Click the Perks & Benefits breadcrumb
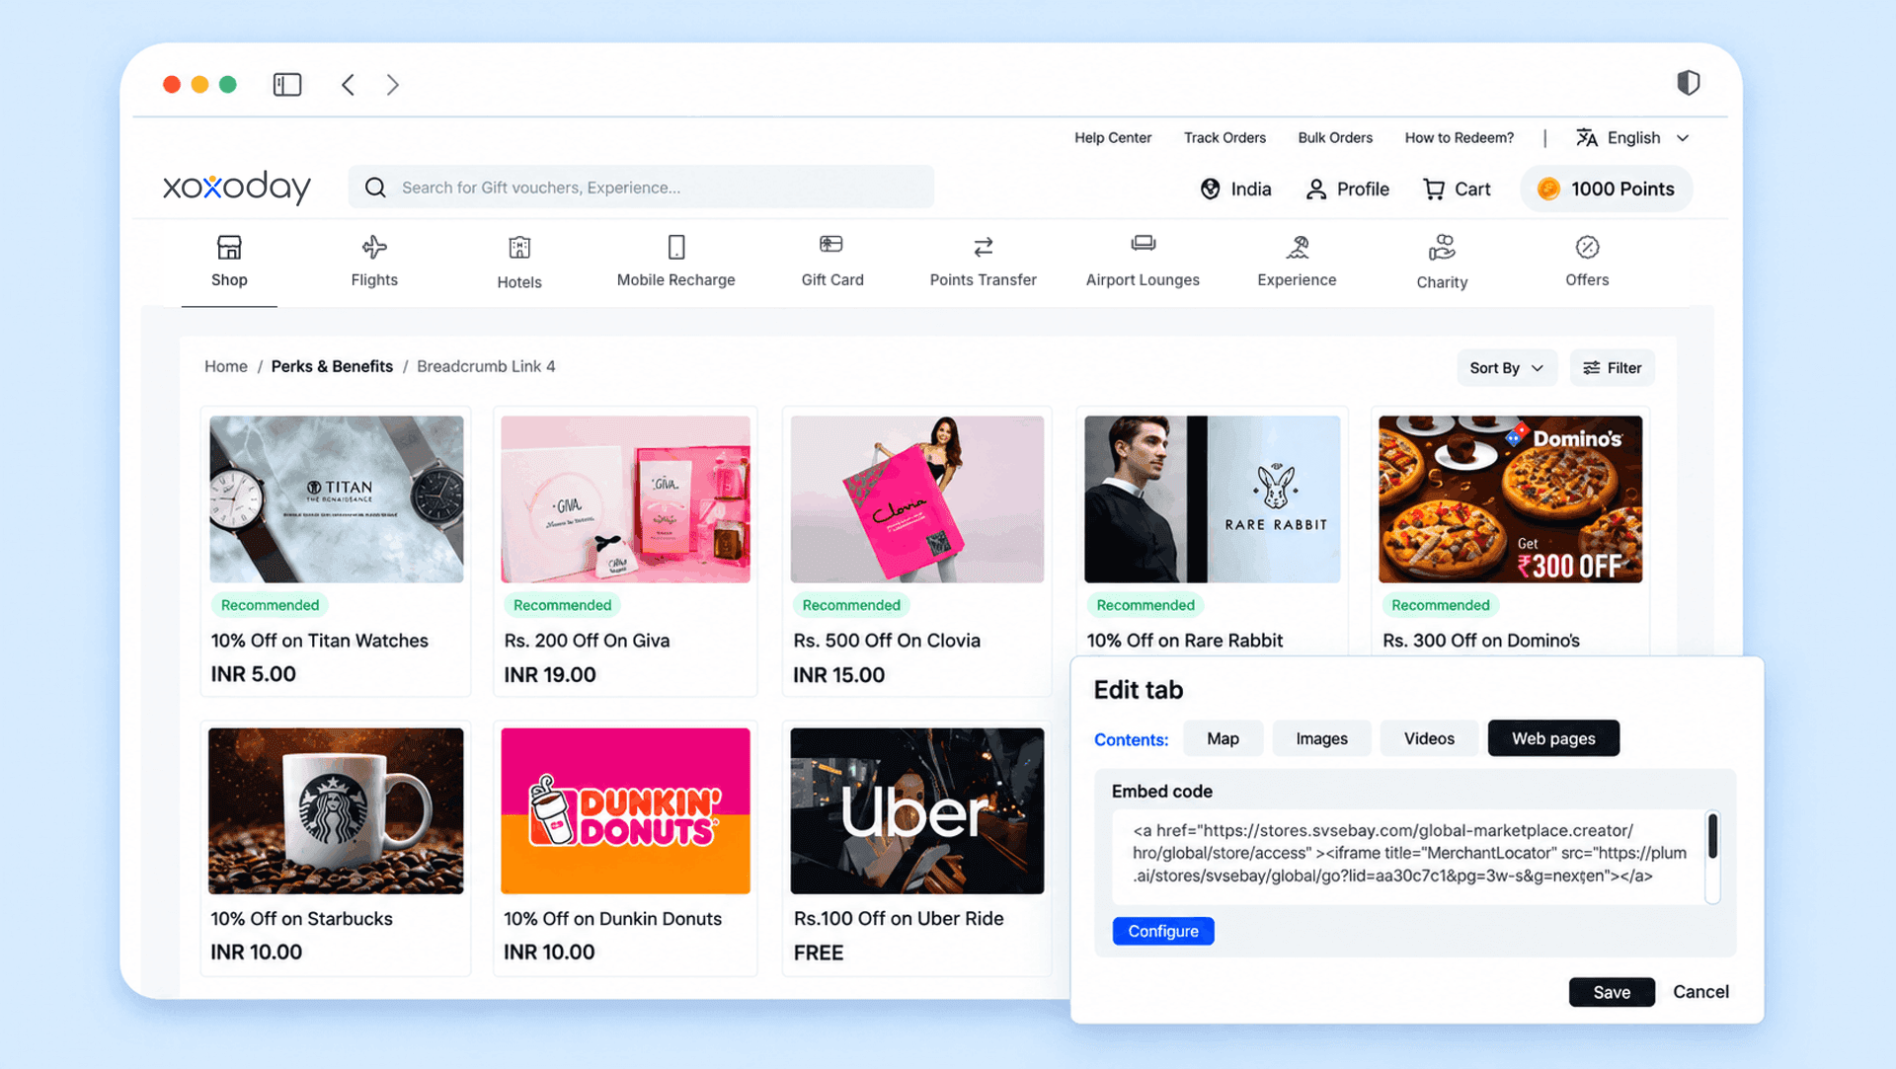Image resolution: width=1896 pixels, height=1069 pixels. click(x=332, y=366)
